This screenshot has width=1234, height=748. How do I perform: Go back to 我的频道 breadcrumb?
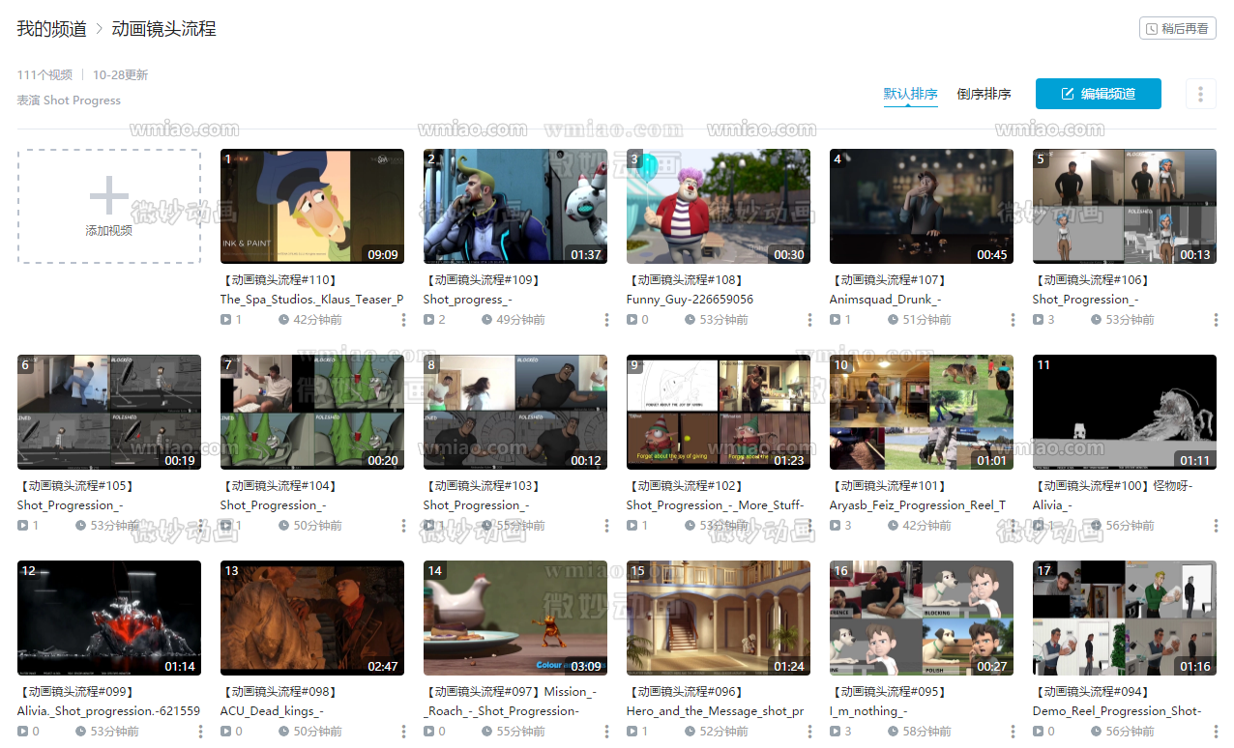[x=51, y=29]
